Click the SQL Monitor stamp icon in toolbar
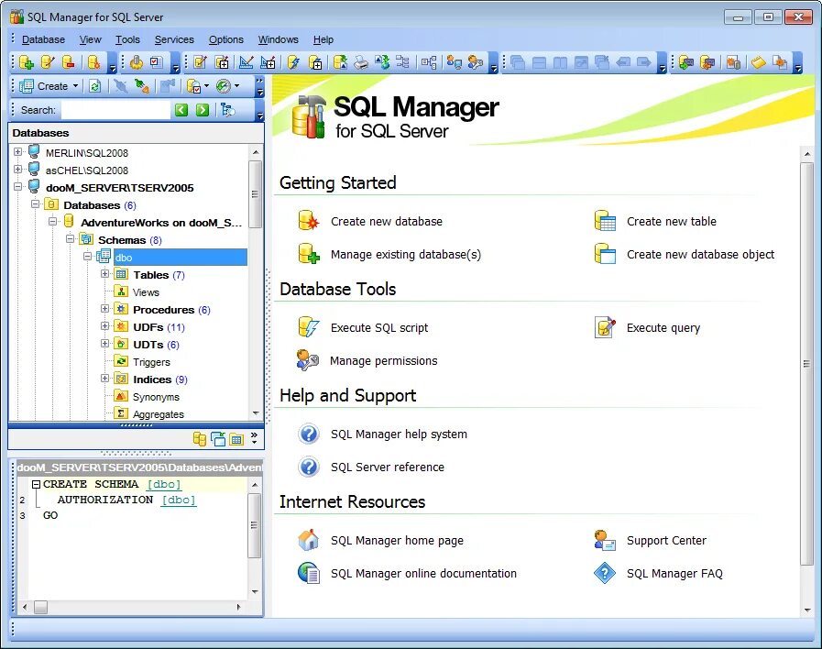The image size is (822, 649). pyautogui.click(x=137, y=62)
